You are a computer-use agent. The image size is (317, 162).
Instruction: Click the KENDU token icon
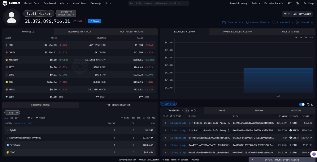point(7,89)
